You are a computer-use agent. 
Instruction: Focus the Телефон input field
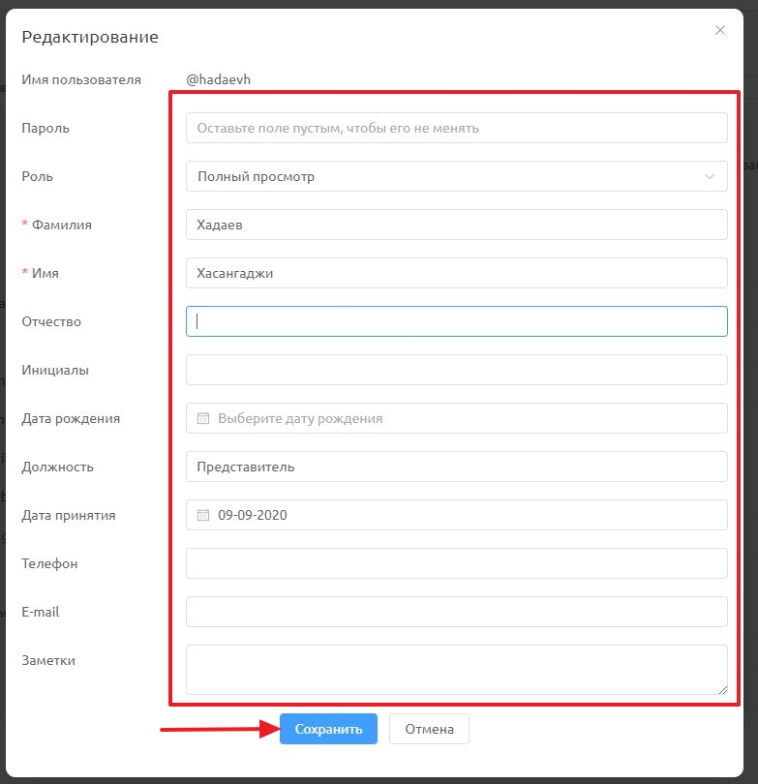click(457, 563)
